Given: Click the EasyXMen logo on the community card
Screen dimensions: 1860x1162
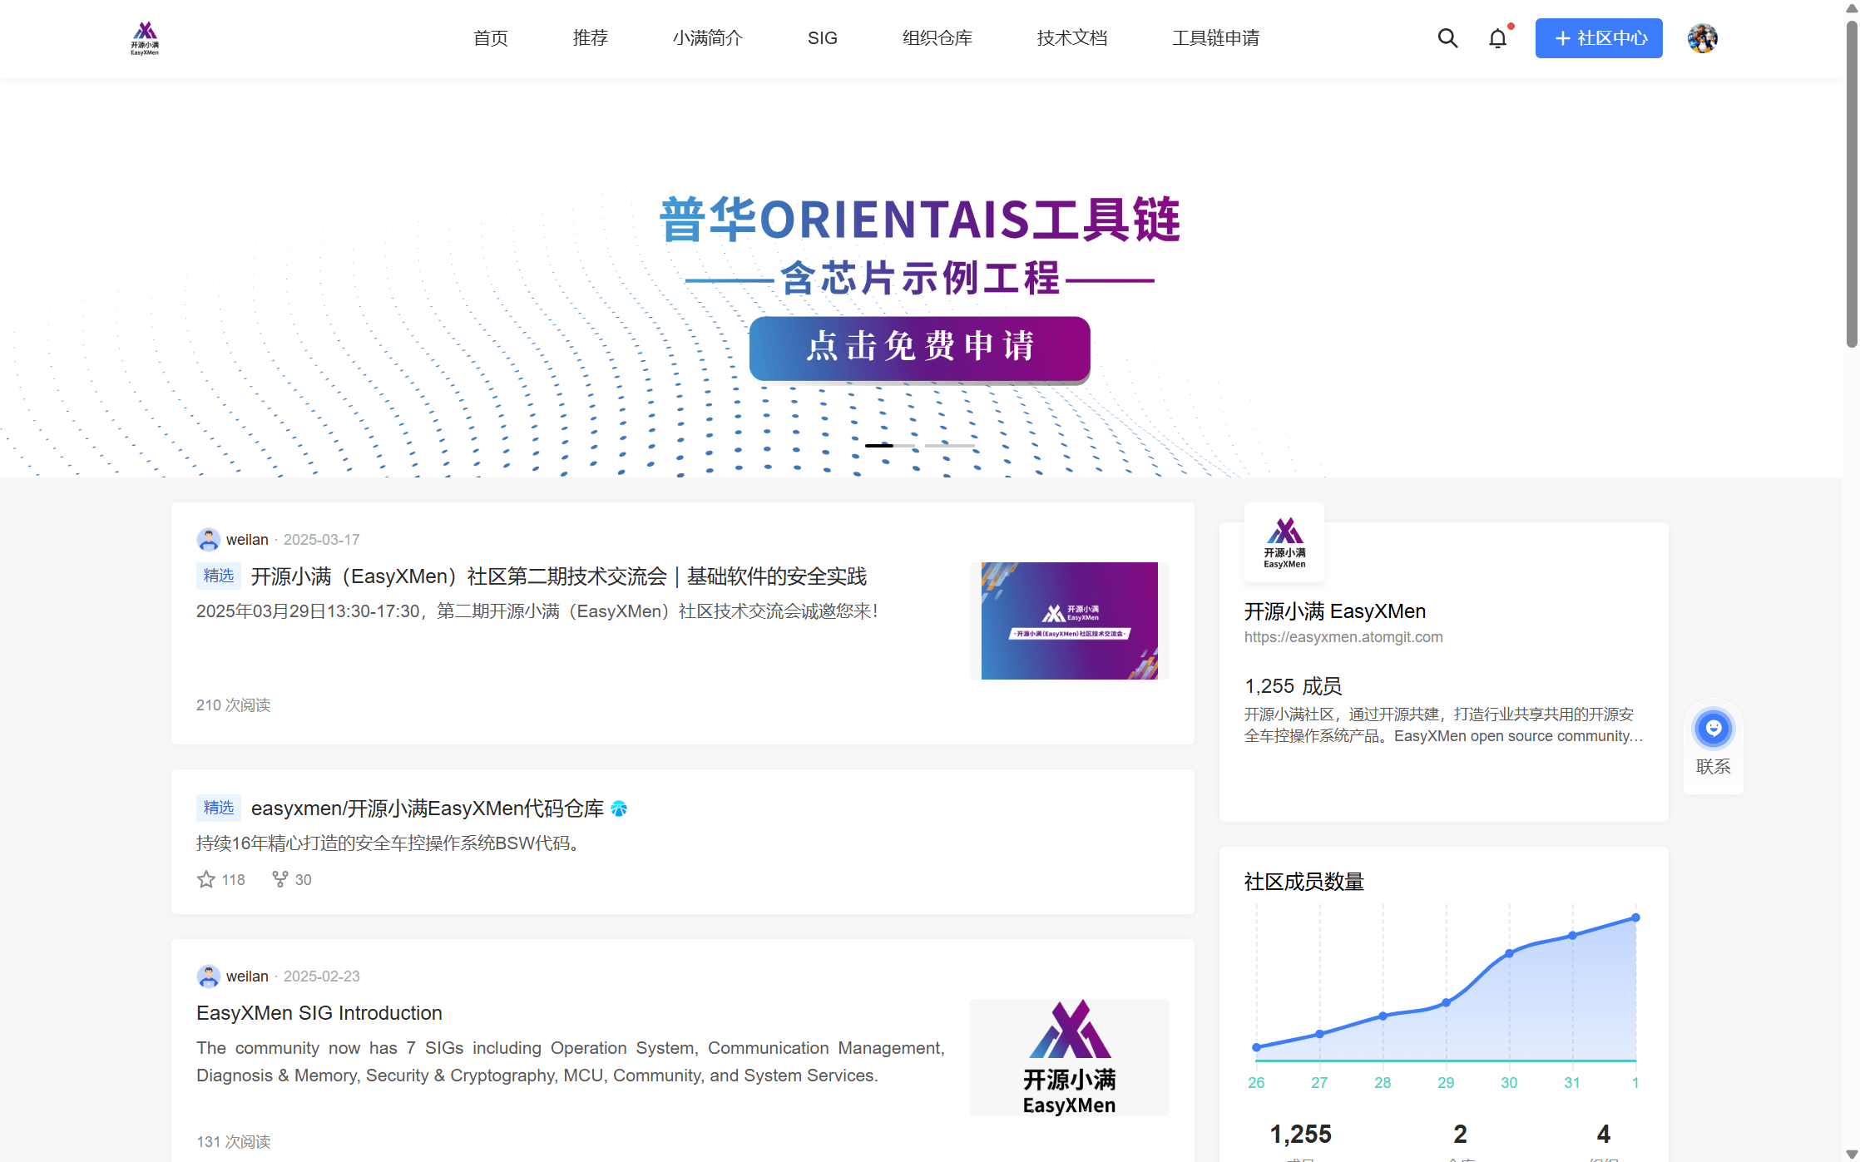Looking at the screenshot, I should click(x=1284, y=542).
